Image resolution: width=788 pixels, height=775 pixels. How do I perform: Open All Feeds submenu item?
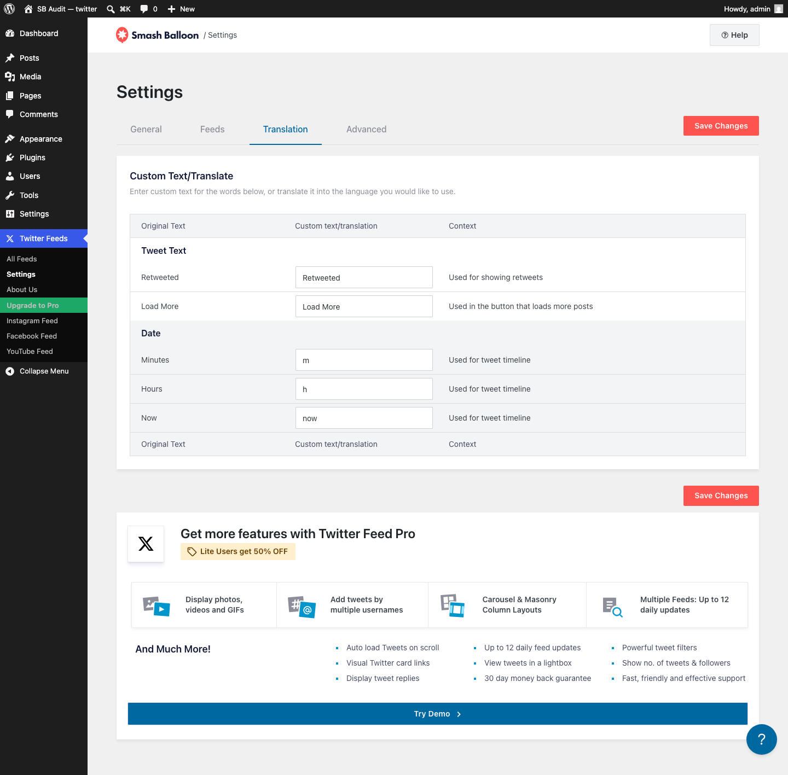(x=22, y=259)
